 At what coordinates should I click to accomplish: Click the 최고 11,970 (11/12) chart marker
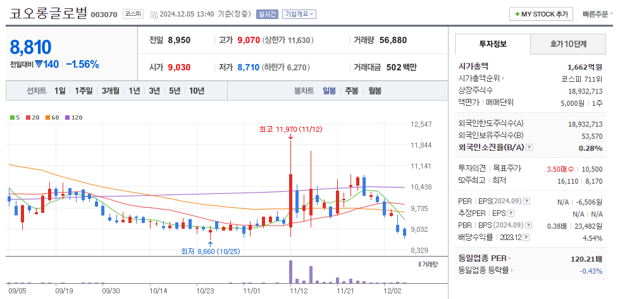click(x=290, y=129)
